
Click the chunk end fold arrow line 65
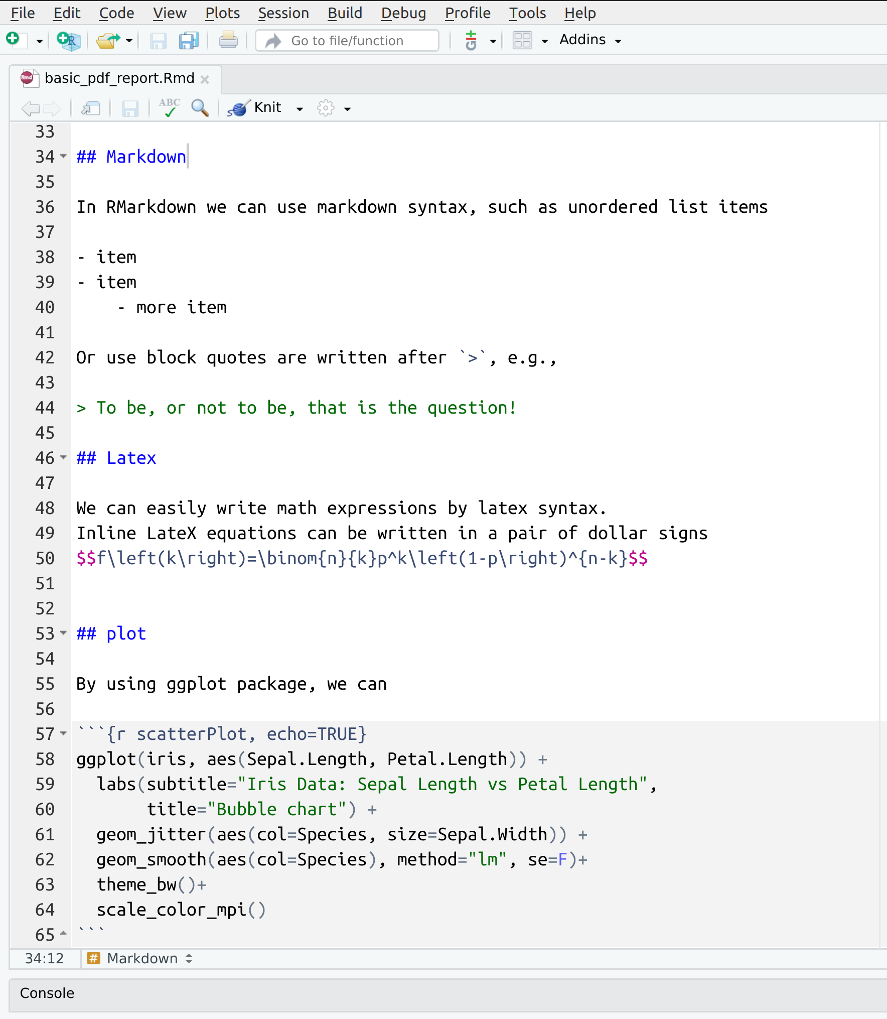click(63, 934)
